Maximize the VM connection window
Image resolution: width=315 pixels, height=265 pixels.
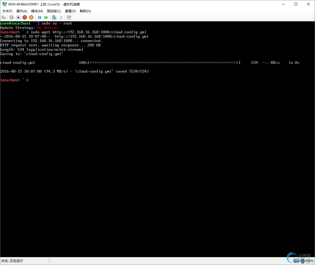pos(296,4)
